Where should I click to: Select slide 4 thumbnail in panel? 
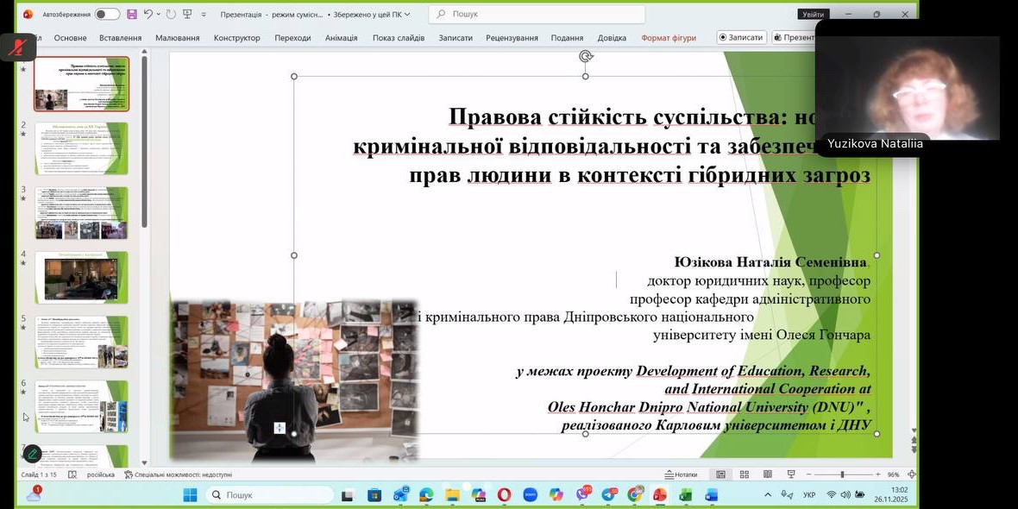(81, 278)
